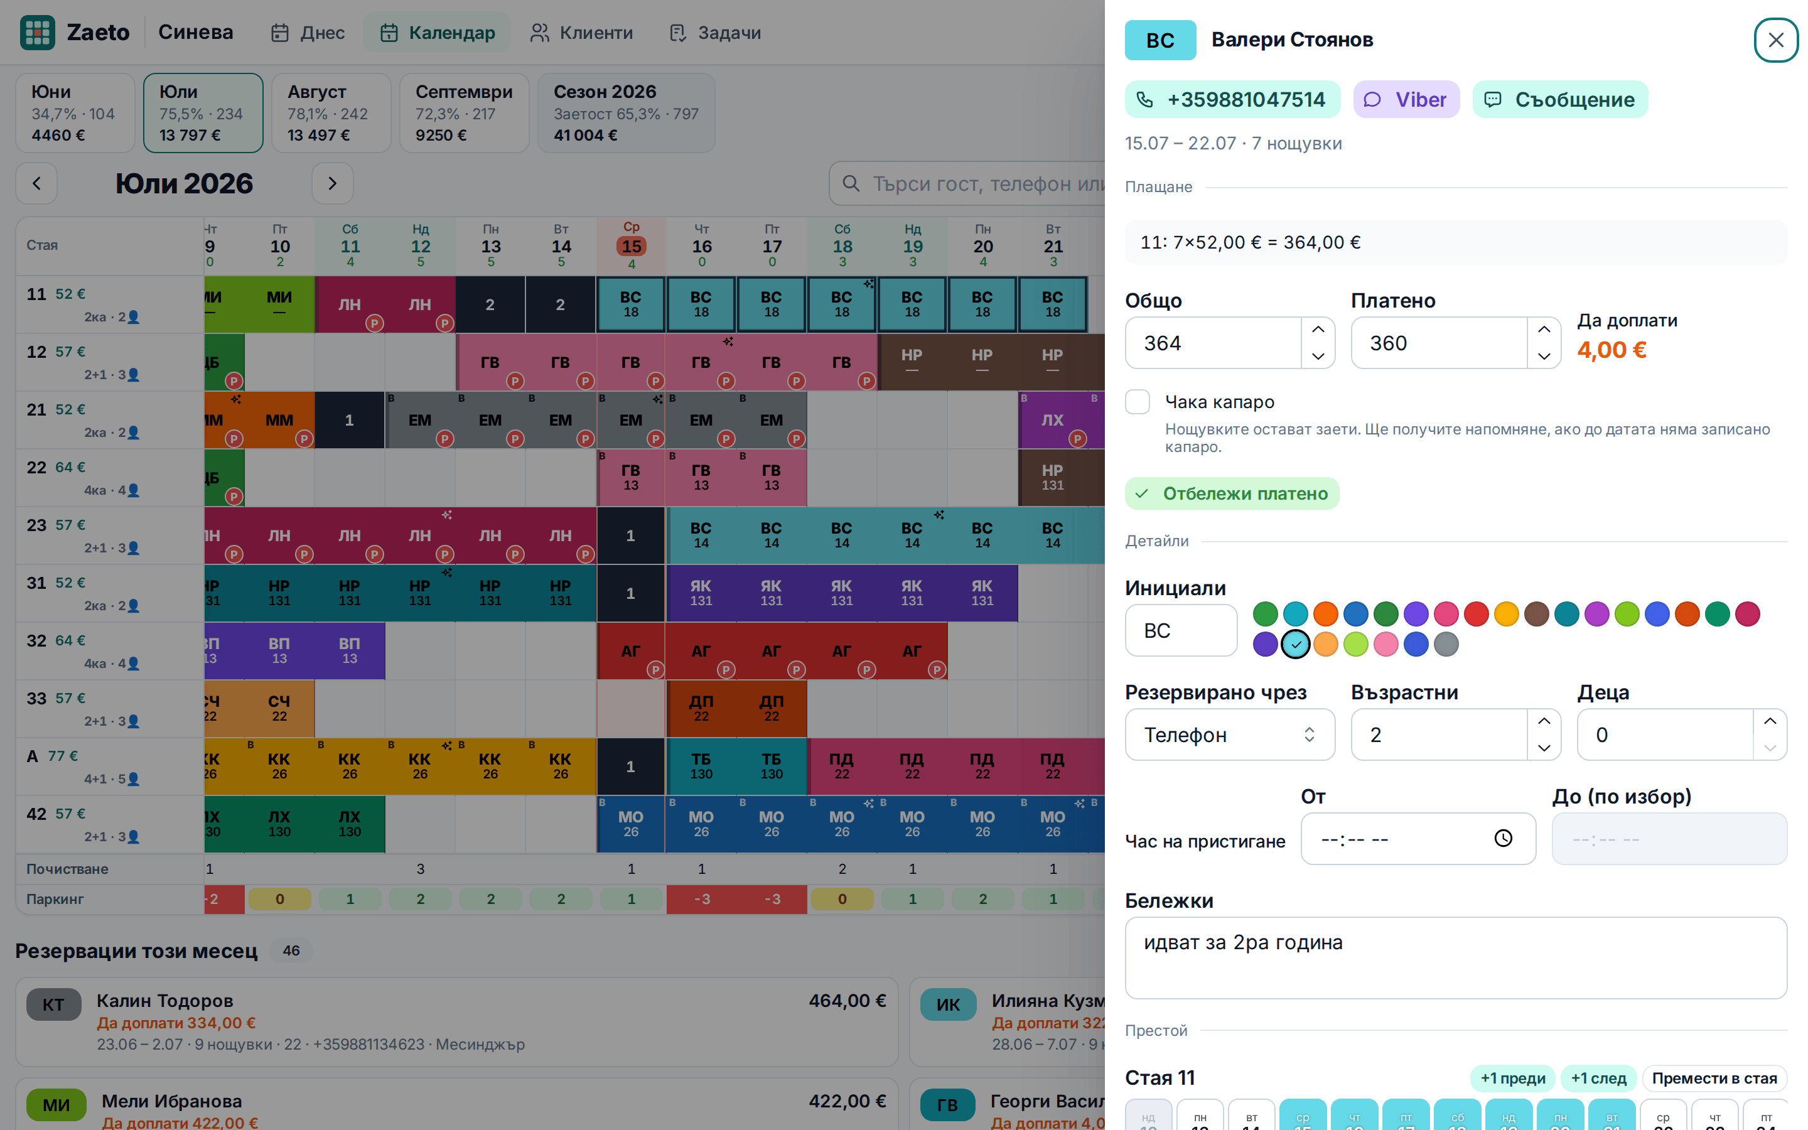Increase the Деца count
The image size is (1808, 1130).
click(1770, 721)
